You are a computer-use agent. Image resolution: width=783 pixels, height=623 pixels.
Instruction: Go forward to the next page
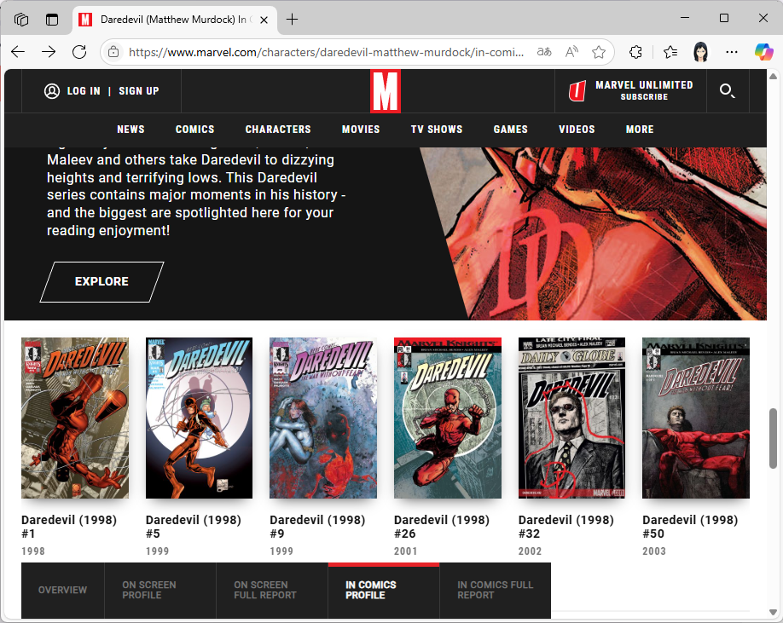(49, 52)
